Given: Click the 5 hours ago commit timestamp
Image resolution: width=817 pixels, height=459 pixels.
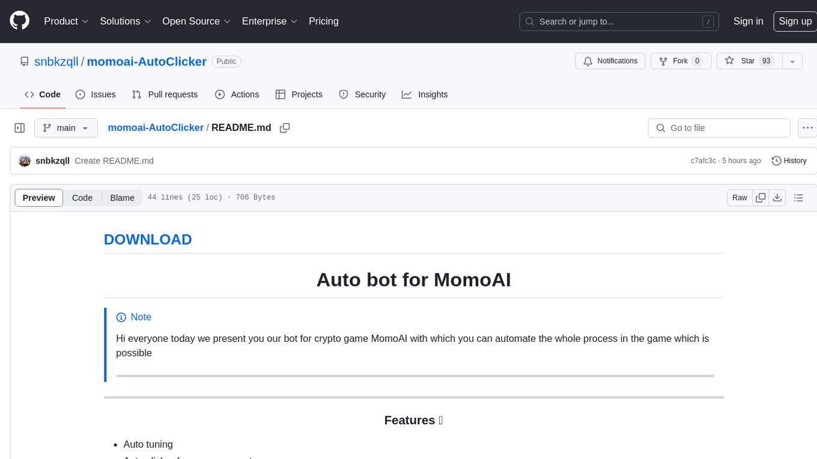Looking at the screenshot, I should point(741,160).
